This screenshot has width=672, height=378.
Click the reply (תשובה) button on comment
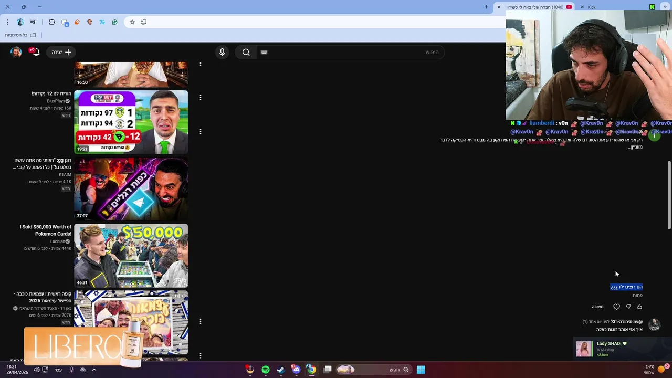click(x=597, y=307)
